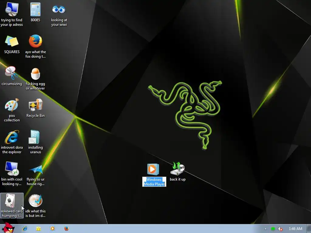This screenshot has width=311, height=233.
Task: Click the 'Windows Media Player' highlighted label text
Action: (154, 182)
